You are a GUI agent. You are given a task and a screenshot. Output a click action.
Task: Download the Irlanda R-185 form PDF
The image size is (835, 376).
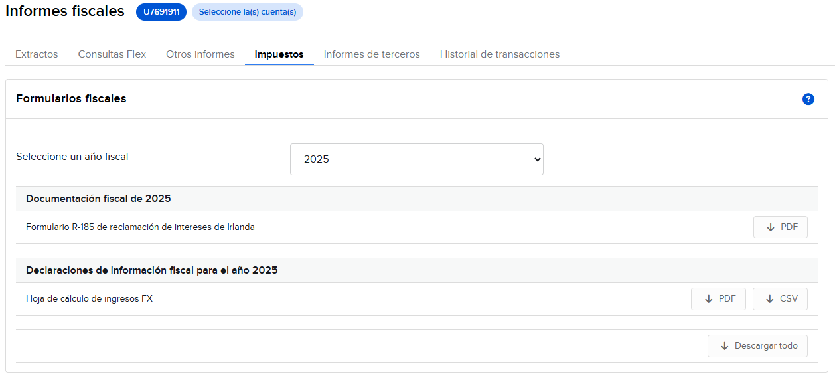coord(781,227)
